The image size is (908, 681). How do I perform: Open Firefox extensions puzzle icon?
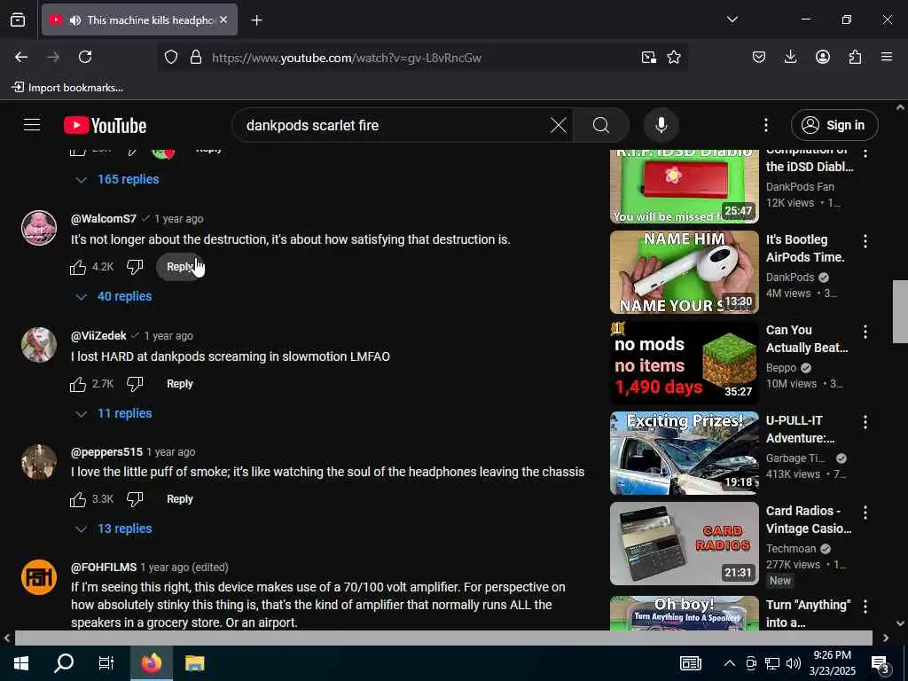pos(855,57)
